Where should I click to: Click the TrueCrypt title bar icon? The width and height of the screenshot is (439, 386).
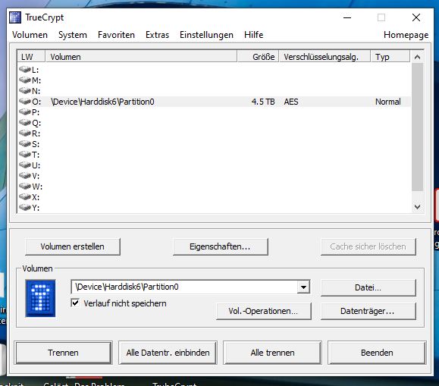(x=15, y=17)
